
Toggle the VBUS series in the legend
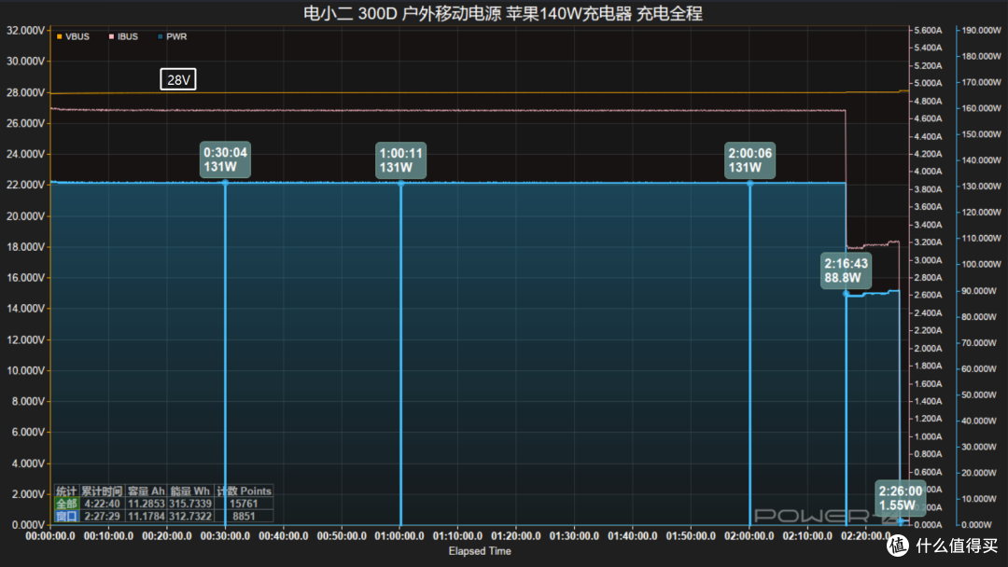73,36
